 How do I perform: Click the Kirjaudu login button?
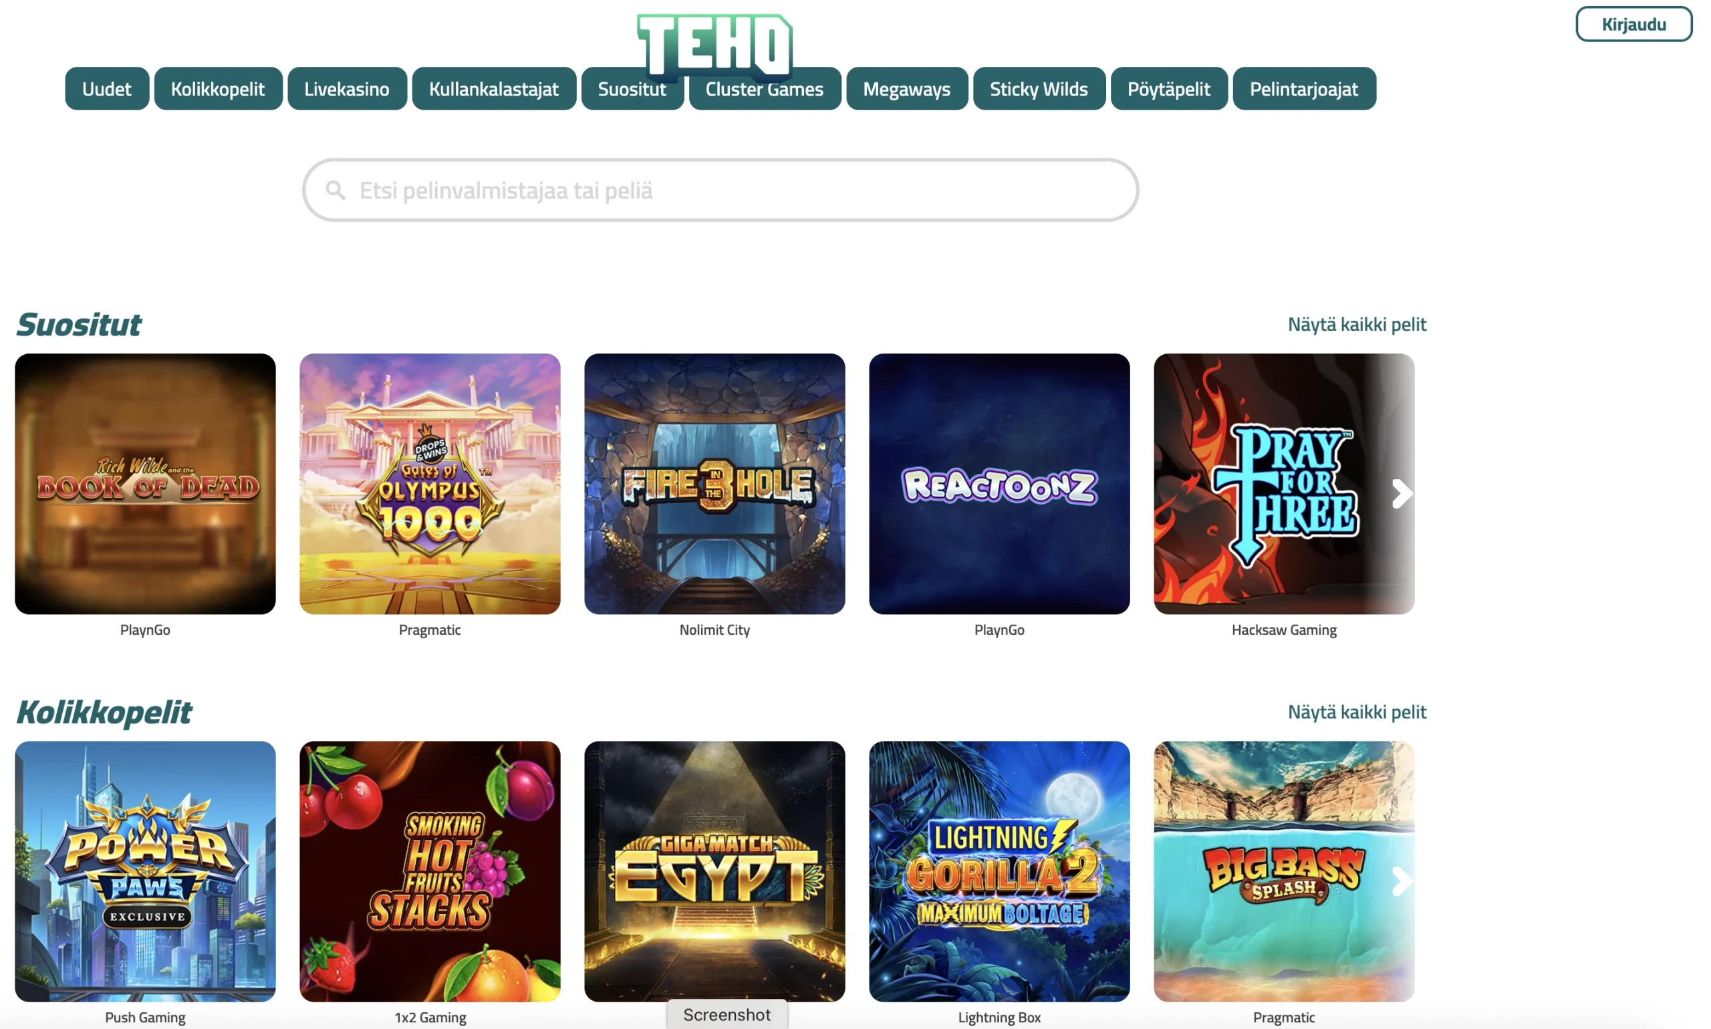pos(1633,24)
